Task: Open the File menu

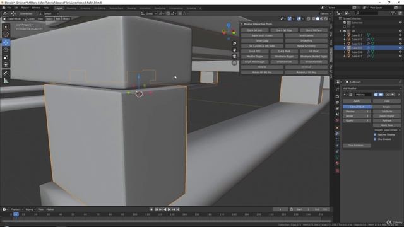Action: pos(9,8)
